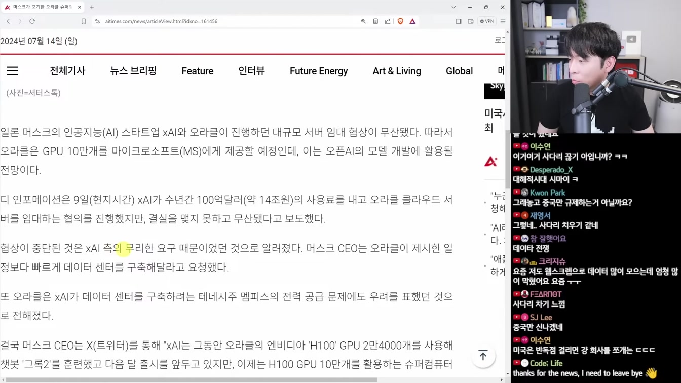
Task: Click chat username 재영서
Action: 540,215
